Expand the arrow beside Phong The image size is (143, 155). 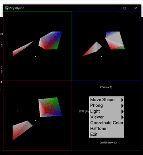(122, 106)
